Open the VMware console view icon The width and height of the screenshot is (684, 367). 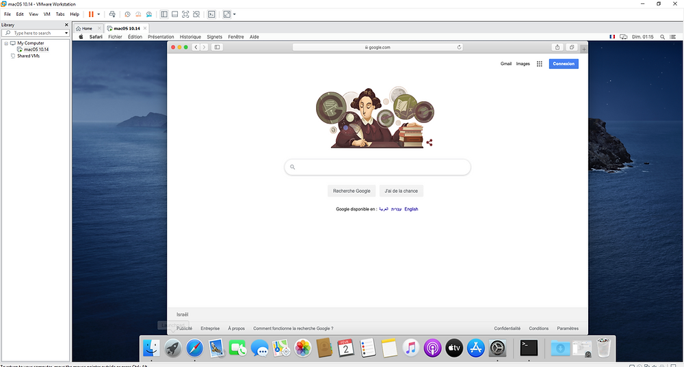click(211, 14)
